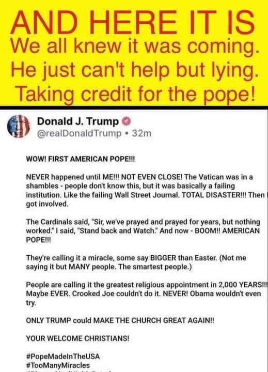This screenshot has width=268, height=372.
Task: Click the 'We all knew it was coming.' line
Action: 134,45
